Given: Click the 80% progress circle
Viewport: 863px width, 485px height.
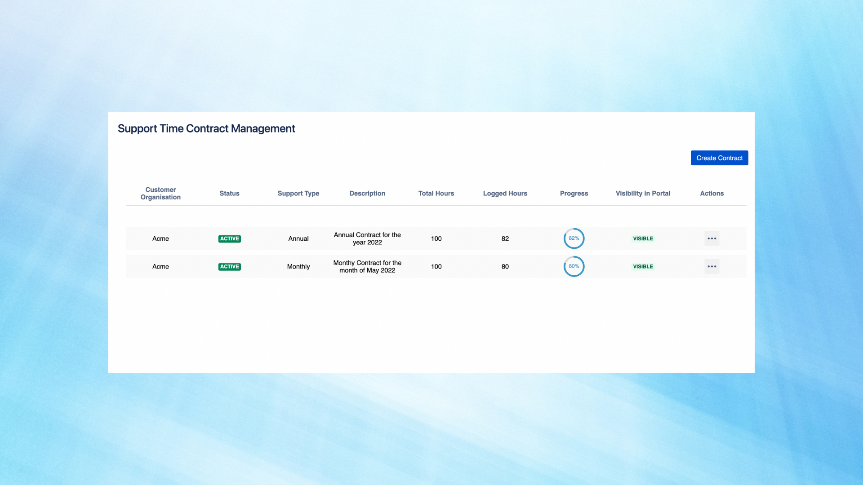Looking at the screenshot, I should click(x=574, y=266).
